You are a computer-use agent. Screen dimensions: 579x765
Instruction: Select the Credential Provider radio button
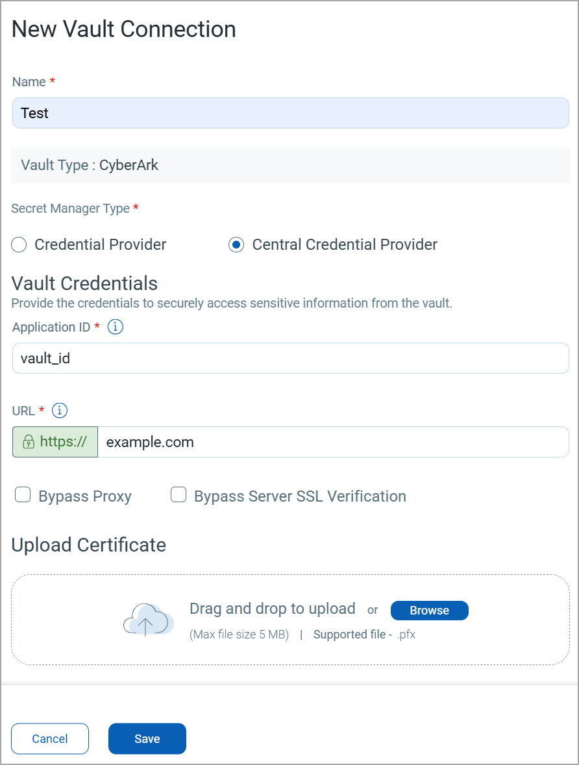[x=19, y=245]
